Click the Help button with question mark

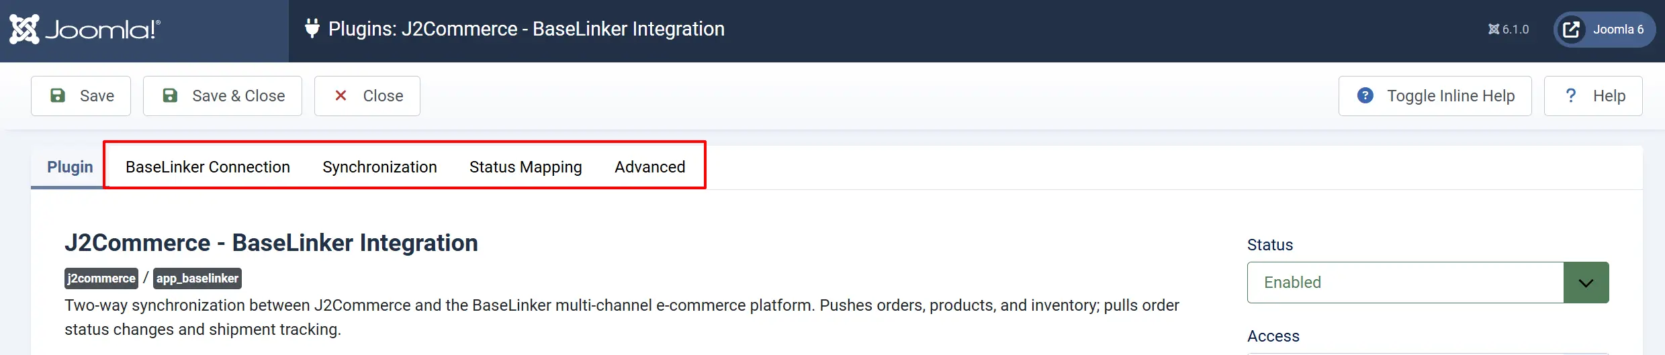click(1593, 96)
